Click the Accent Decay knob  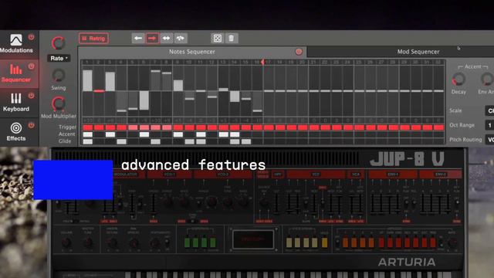click(458, 79)
